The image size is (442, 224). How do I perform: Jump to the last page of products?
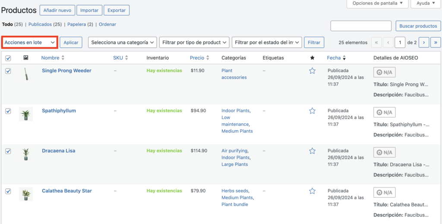436,43
